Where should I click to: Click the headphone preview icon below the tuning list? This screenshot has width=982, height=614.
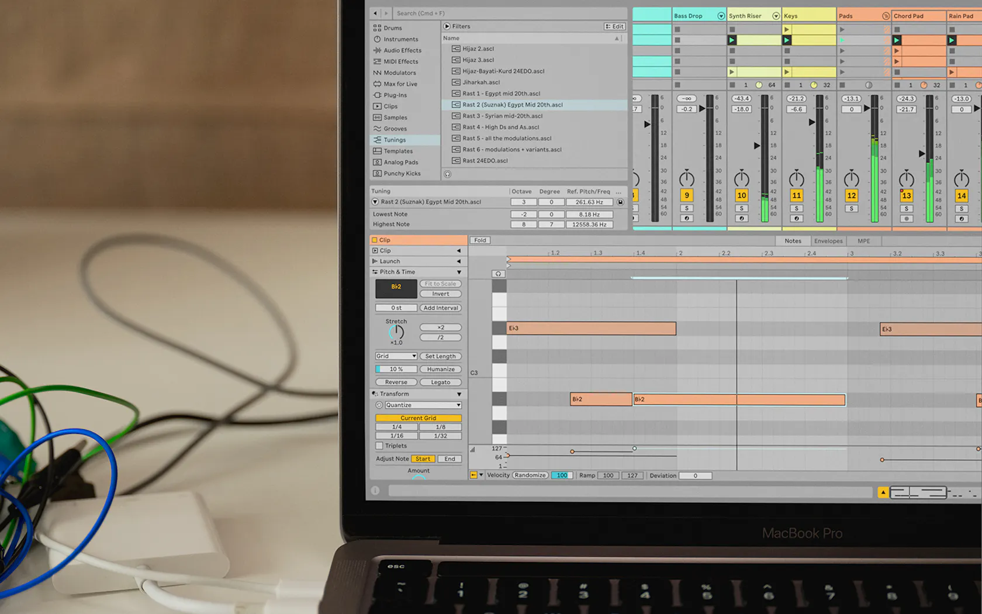(447, 174)
